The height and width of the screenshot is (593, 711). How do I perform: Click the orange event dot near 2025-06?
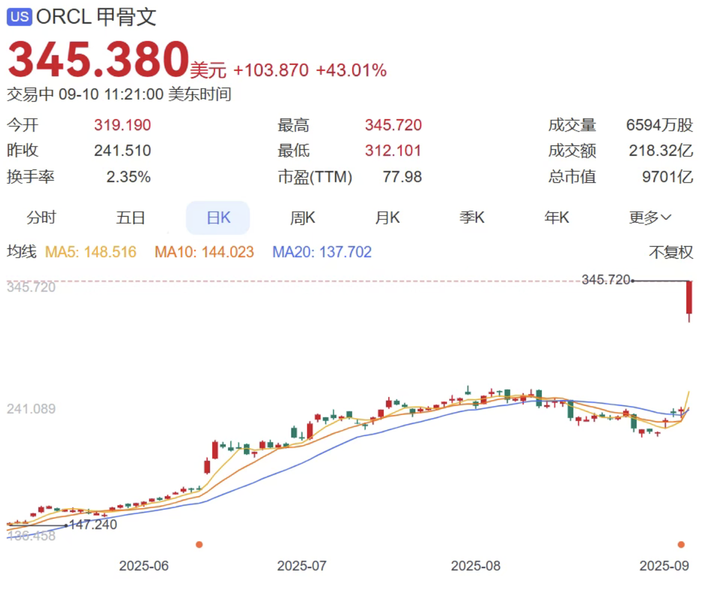[x=199, y=544]
